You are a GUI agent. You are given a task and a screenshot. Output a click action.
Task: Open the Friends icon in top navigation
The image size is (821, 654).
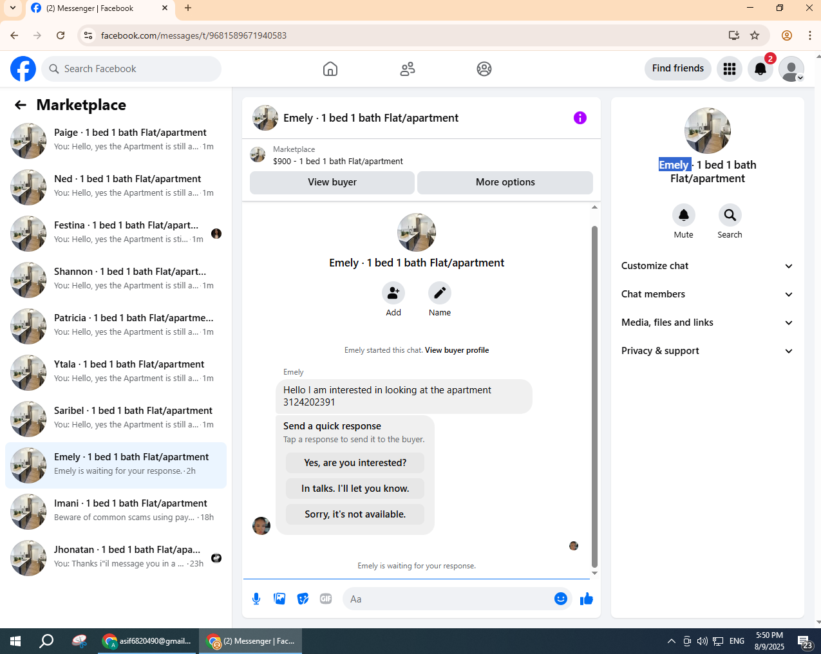(x=408, y=69)
